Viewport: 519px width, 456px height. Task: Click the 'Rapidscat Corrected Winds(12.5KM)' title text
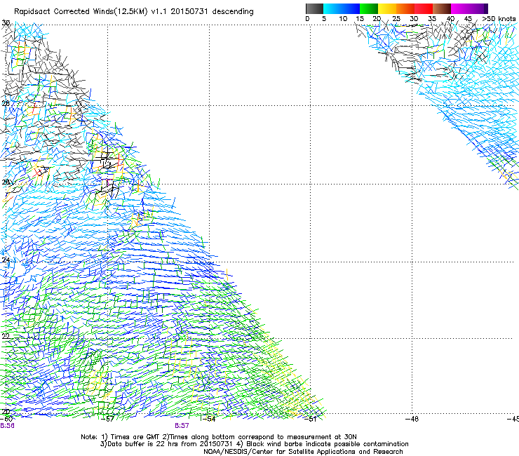[81, 12]
